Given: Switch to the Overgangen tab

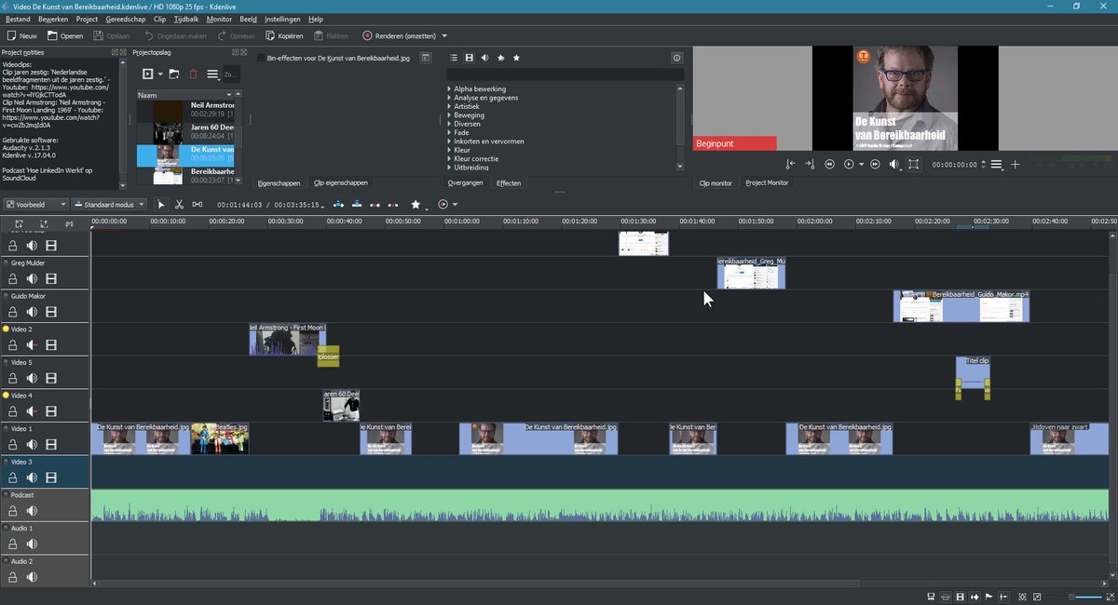Looking at the screenshot, I should [466, 183].
